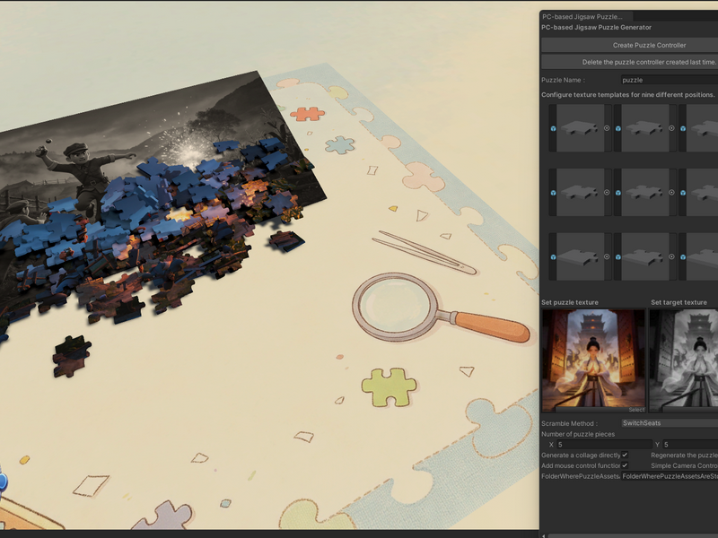The width and height of the screenshot is (718, 538).
Task: Toggle Generate a collage directly checkbox
Action: tap(625, 455)
